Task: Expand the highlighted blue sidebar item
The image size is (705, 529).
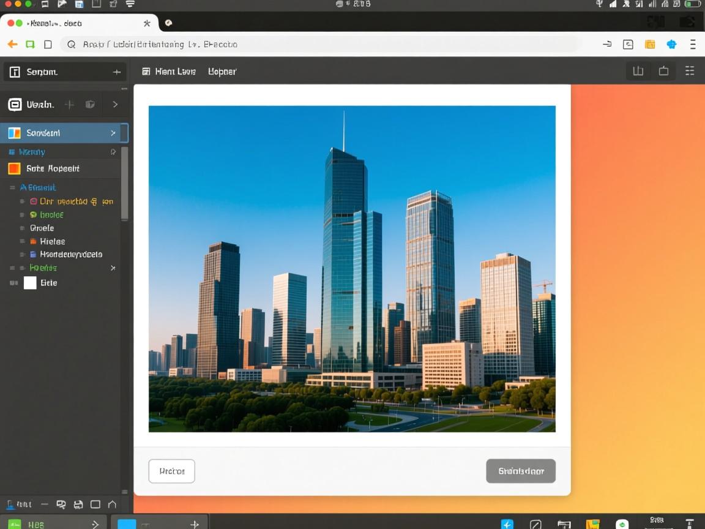Action: tap(113, 132)
